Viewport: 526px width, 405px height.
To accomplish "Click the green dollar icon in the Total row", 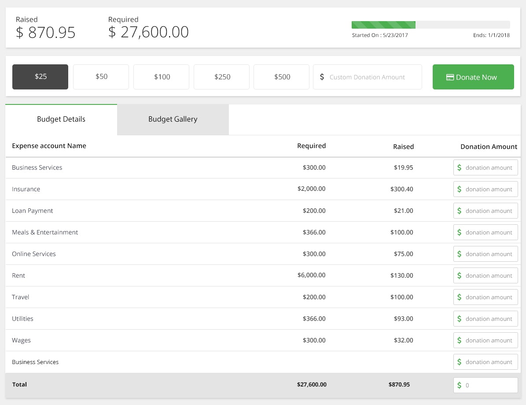I will click(459, 385).
